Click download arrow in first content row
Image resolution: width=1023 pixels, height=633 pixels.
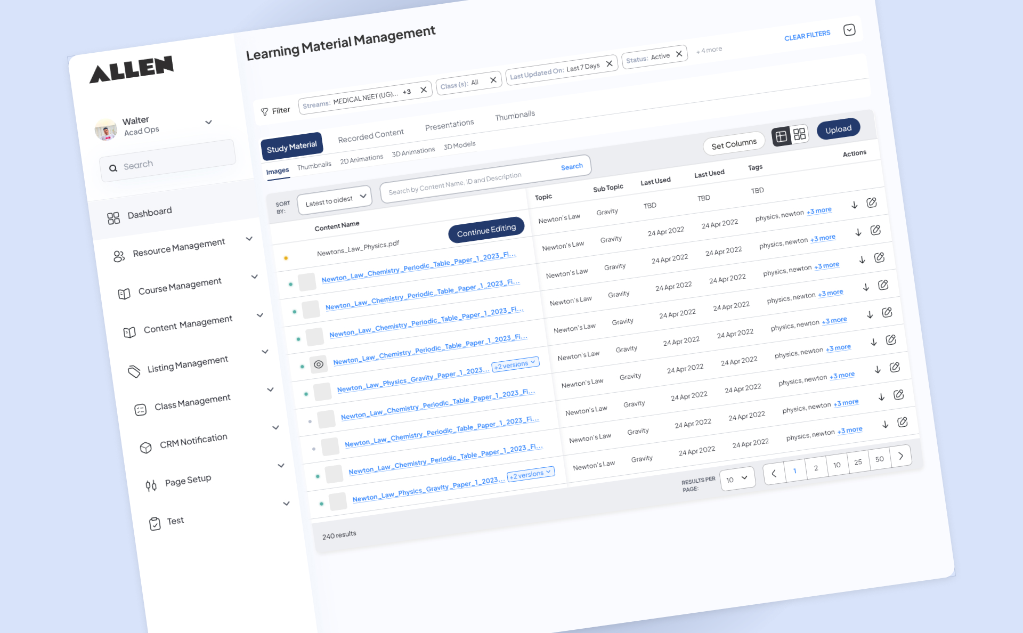click(854, 205)
